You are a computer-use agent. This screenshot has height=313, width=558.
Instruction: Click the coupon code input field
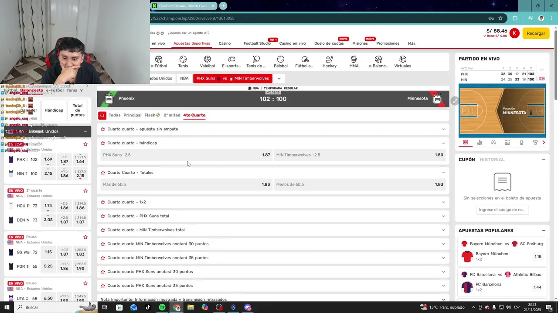[x=502, y=210]
